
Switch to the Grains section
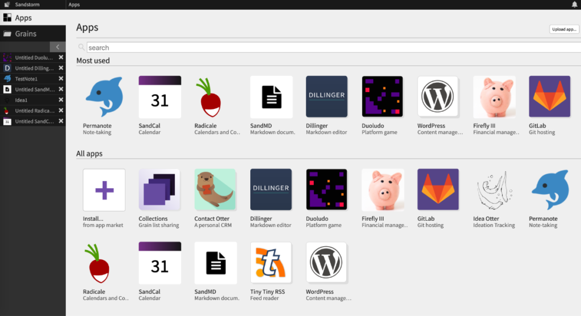coord(26,34)
